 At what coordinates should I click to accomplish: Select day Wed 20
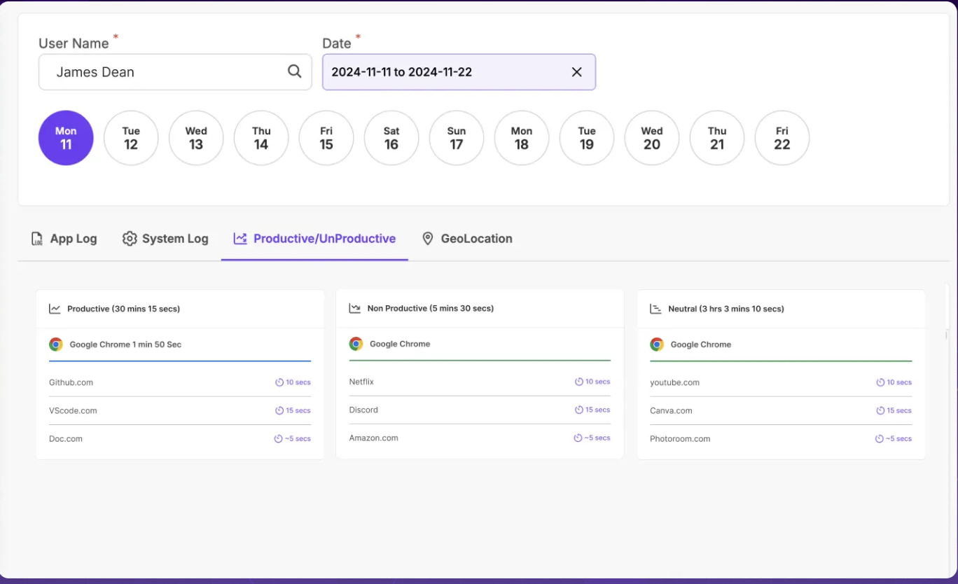coord(652,138)
